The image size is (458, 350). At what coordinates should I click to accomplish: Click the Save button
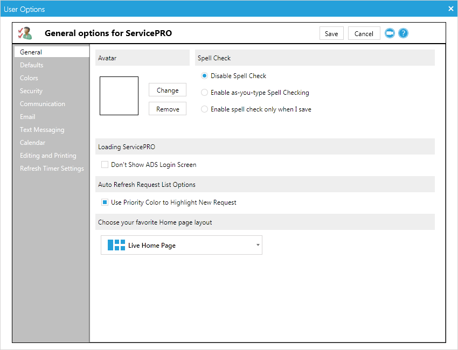(331, 33)
